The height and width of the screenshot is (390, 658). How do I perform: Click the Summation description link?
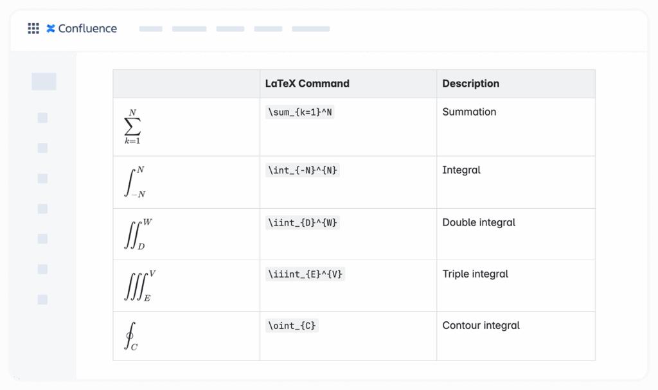click(x=469, y=112)
